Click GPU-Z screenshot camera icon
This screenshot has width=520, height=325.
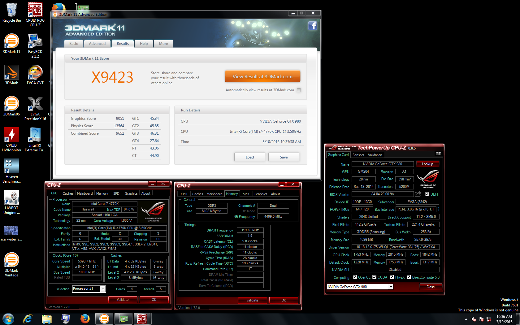pos(438,154)
